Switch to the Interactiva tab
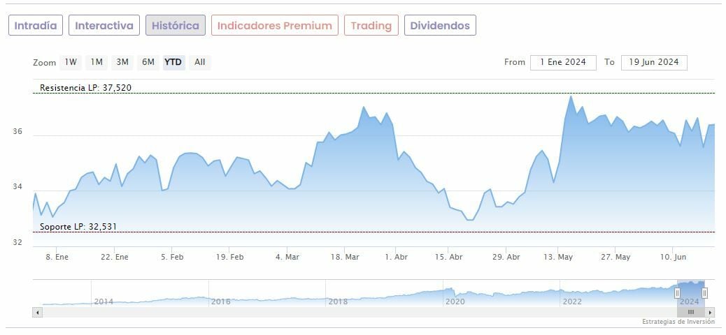This screenshot has height=335, width=726. (104, 26)
